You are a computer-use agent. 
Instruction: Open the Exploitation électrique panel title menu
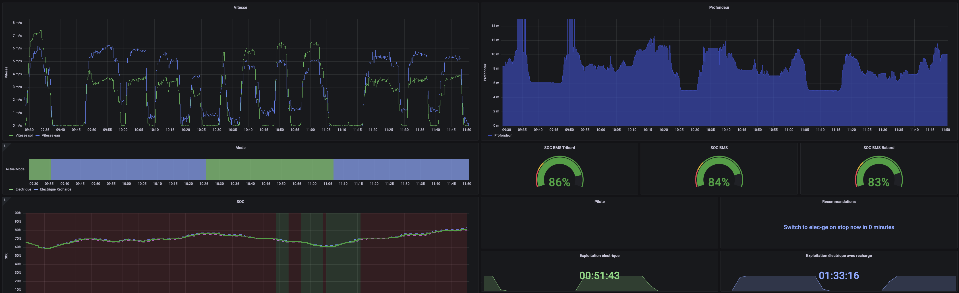(x=599, y=256)
